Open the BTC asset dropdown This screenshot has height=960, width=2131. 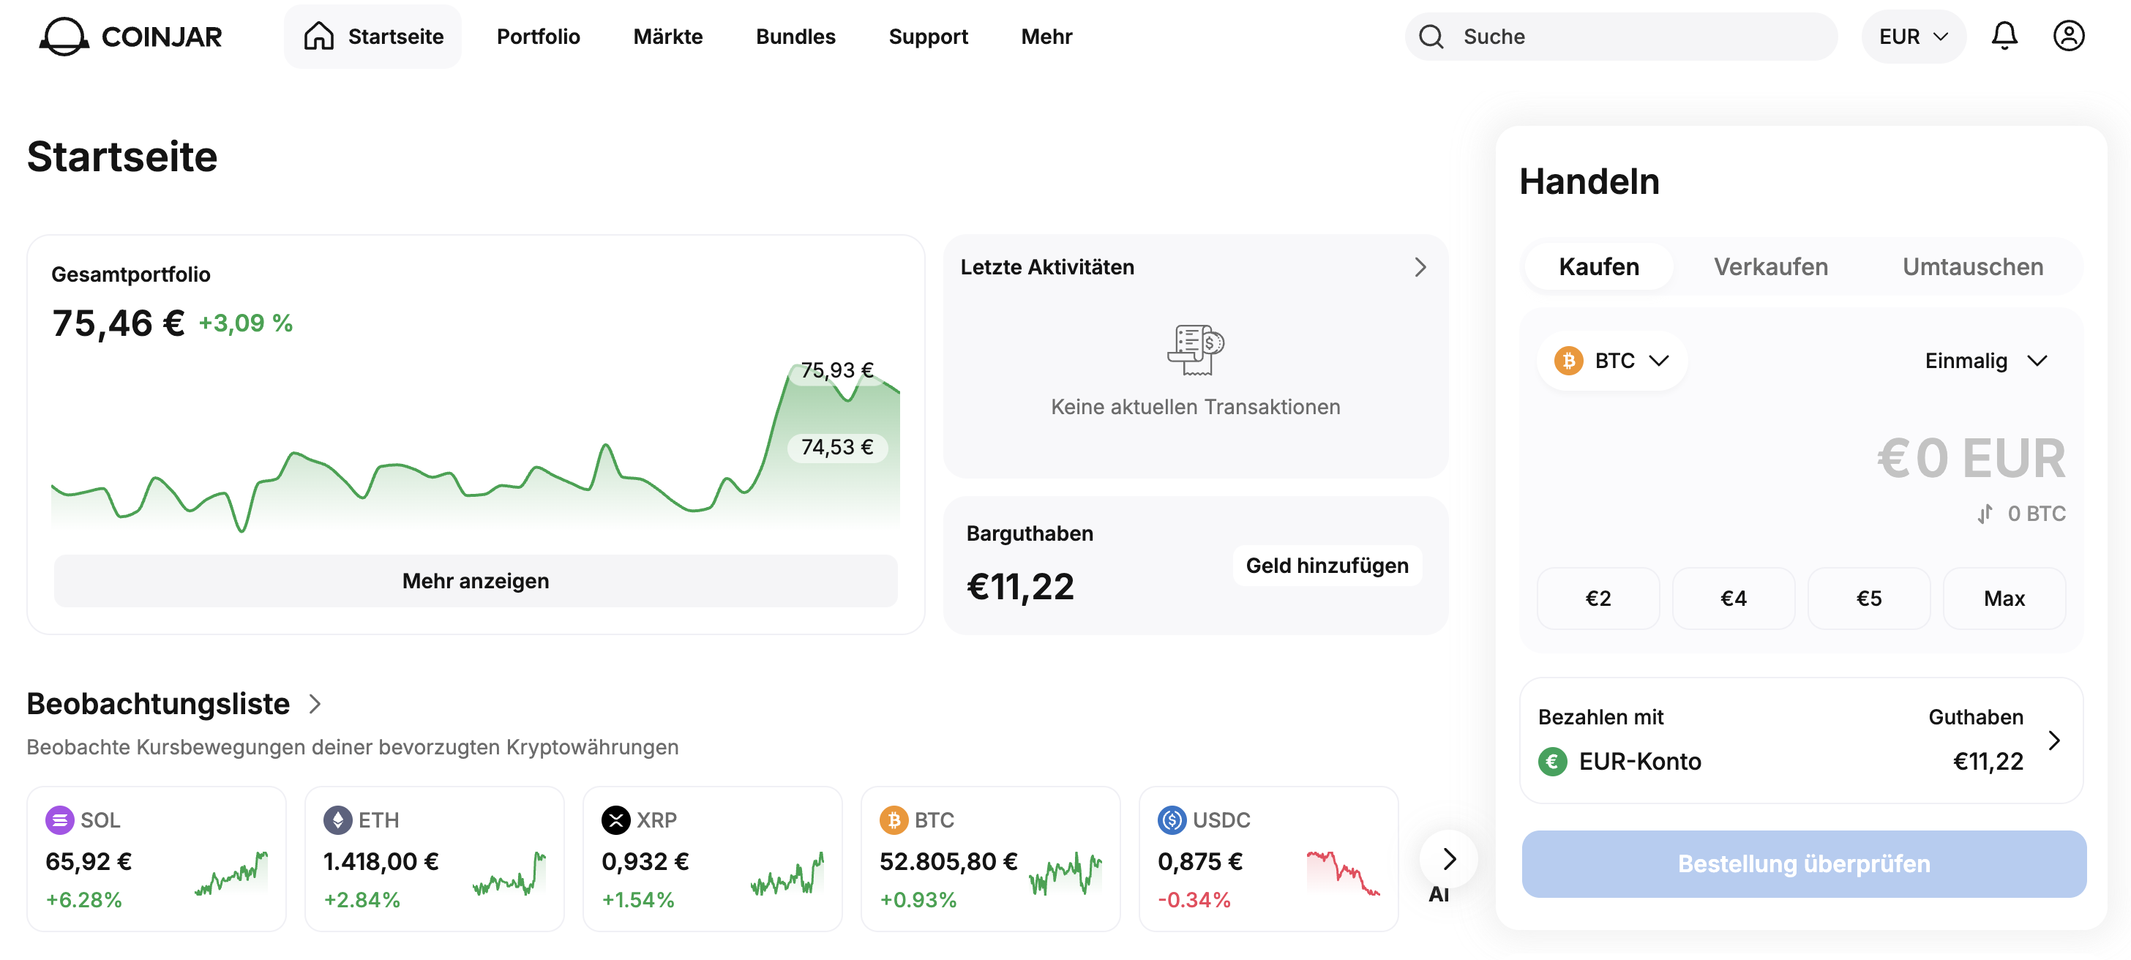[1611, 361]
